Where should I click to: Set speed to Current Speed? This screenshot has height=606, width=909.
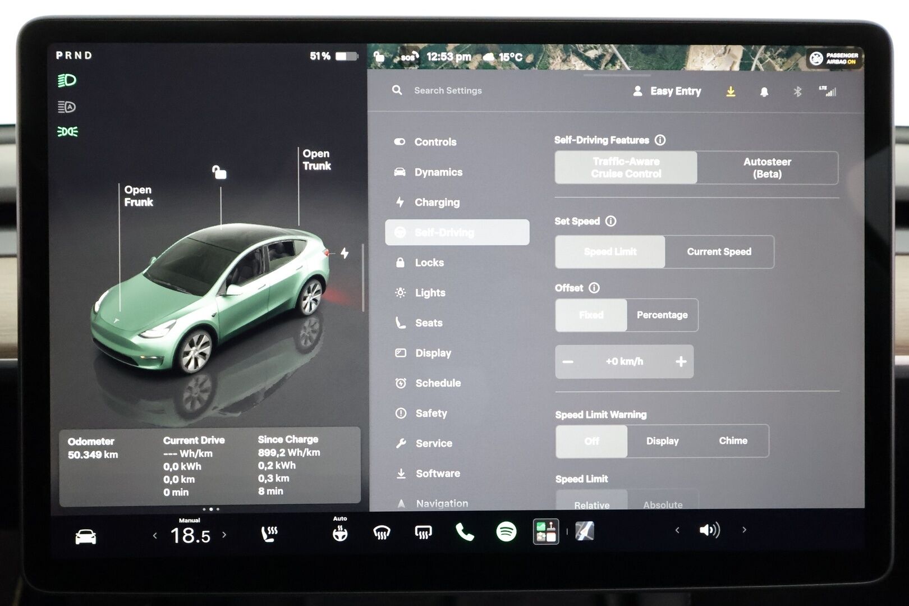click(x=719, y=252)
